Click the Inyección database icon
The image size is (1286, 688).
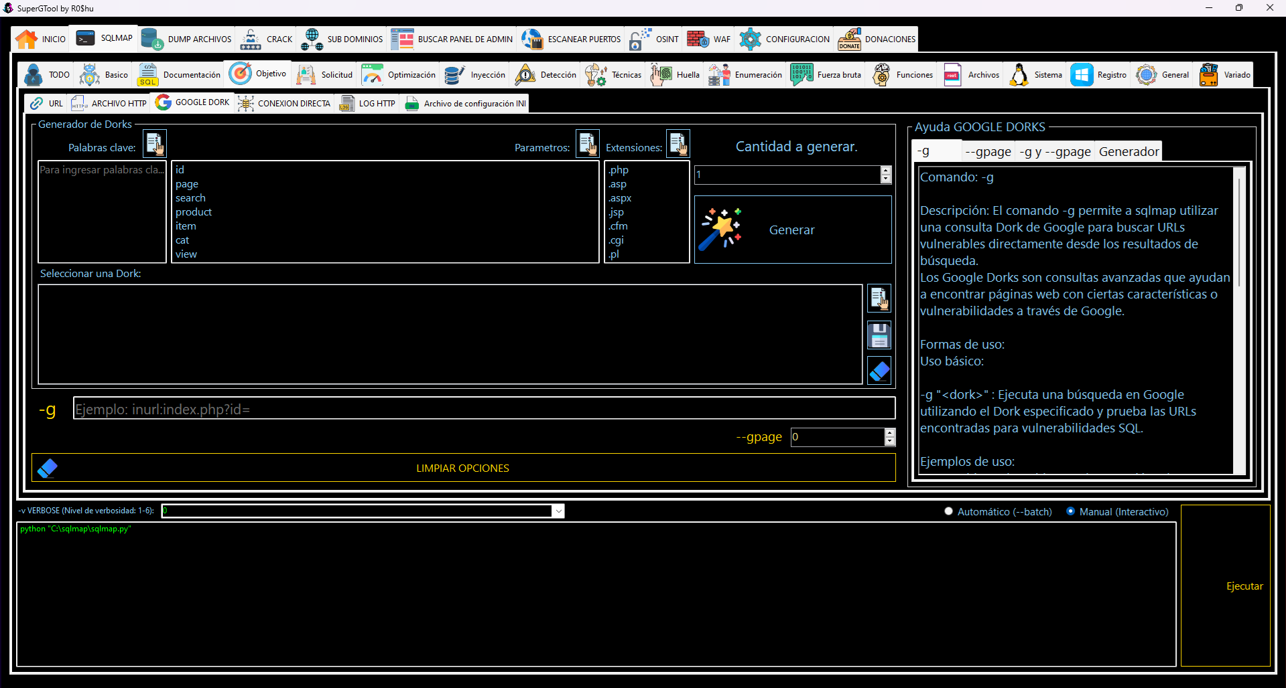tap(455, 75)
